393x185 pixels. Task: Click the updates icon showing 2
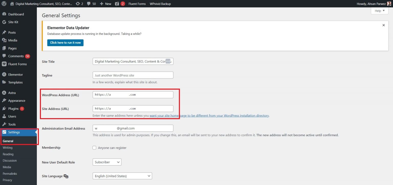pyautogui.click(x=79, y=4)
